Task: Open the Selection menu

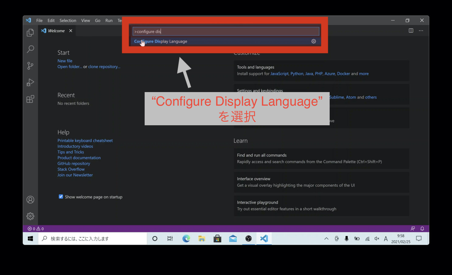Action: tap(68, 21)
